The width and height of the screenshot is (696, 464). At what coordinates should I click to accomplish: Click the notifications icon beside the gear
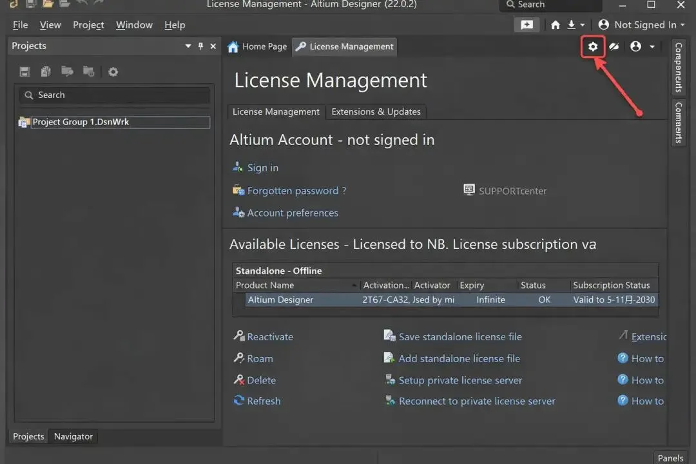coord(614,46)
